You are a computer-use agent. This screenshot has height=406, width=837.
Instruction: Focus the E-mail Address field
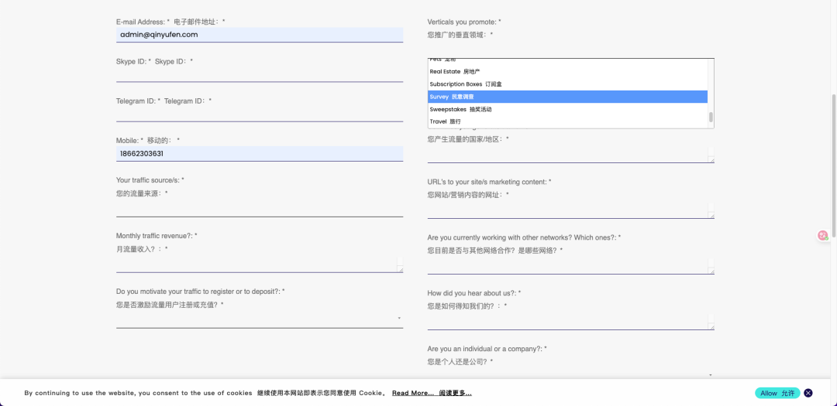click(260, 35)
